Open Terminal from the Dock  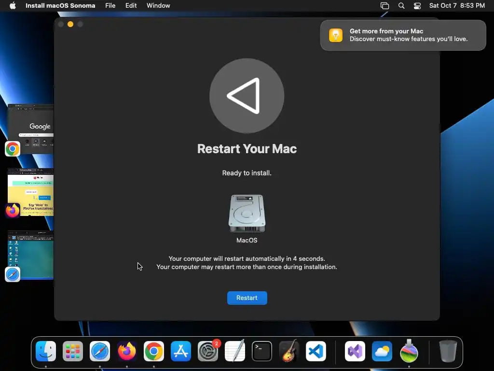(x=262, y=351)
